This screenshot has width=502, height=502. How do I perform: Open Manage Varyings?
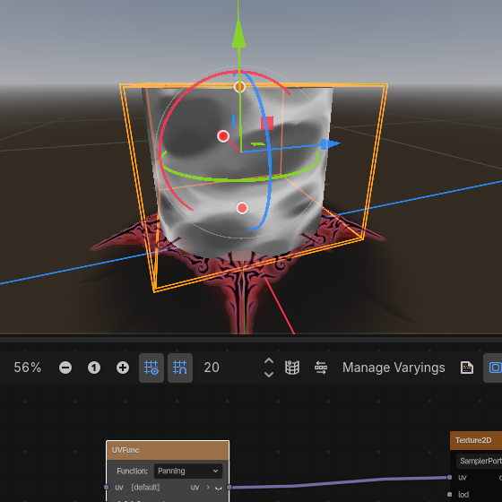[x=394, y=368]
